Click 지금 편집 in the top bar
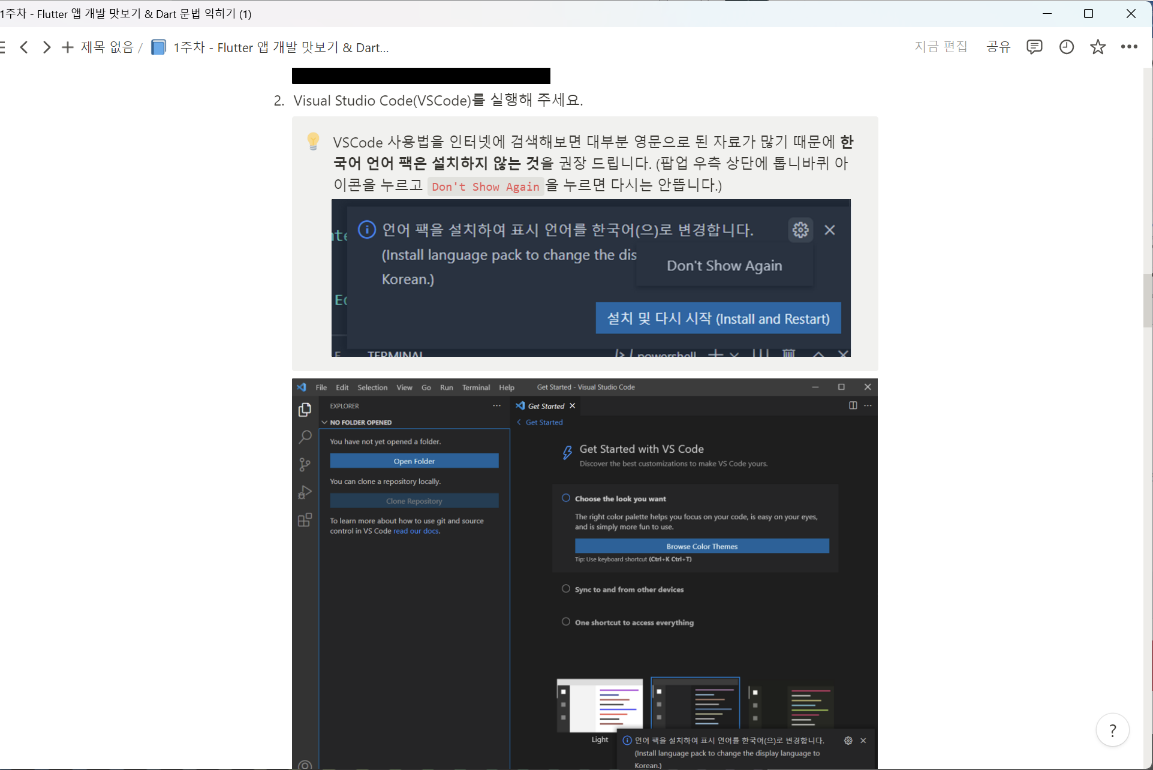The height and width of the screenshot is (770, 1153). [x=941, y=47]
